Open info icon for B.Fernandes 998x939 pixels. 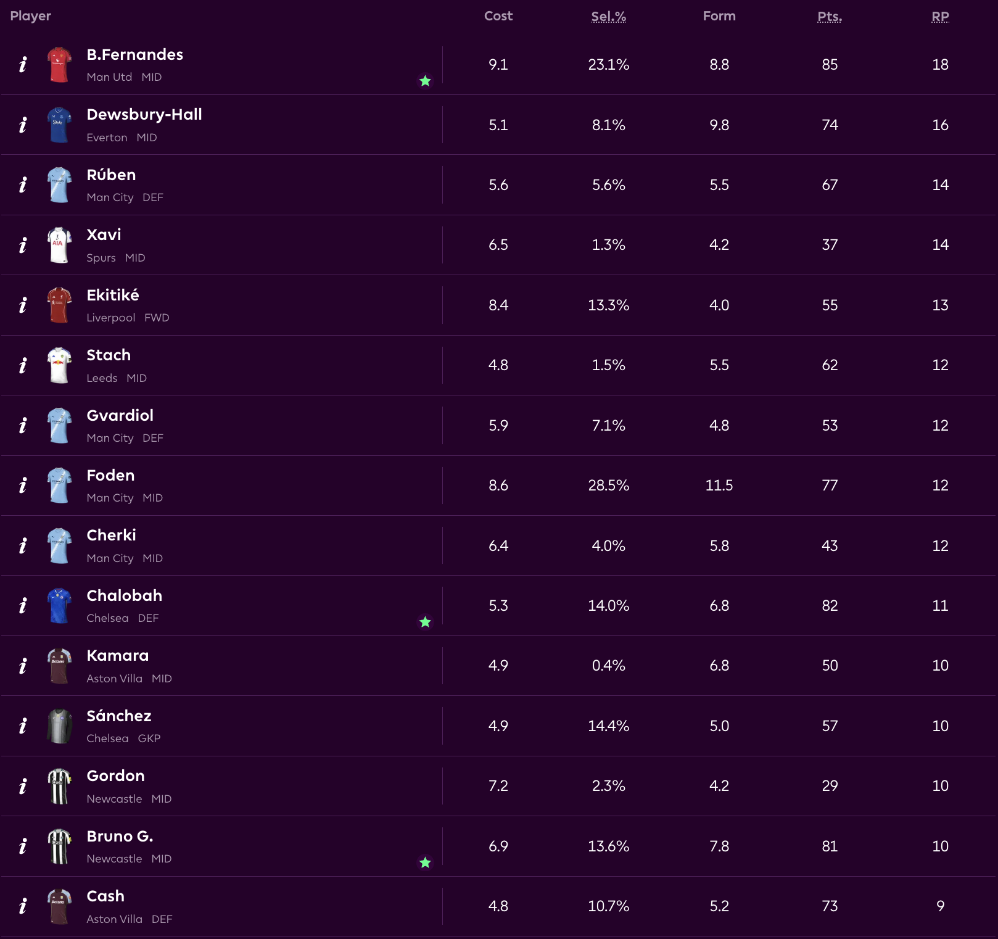(x=23, y=65)
